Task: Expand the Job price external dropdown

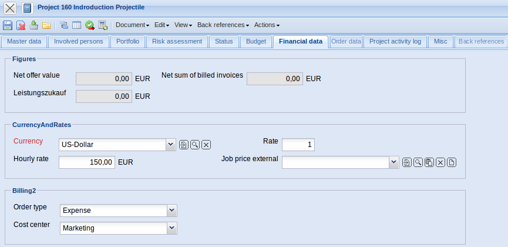Action: (x=393, y=162)
